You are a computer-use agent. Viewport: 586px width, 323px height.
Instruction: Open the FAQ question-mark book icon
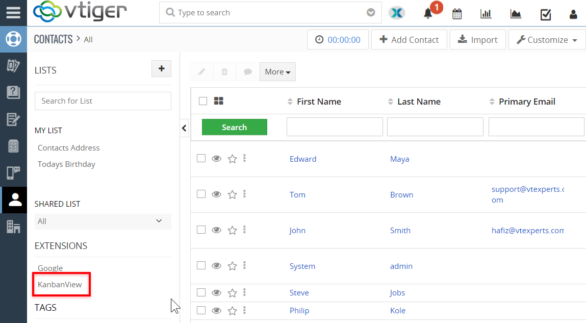click(x=13, y=92)
